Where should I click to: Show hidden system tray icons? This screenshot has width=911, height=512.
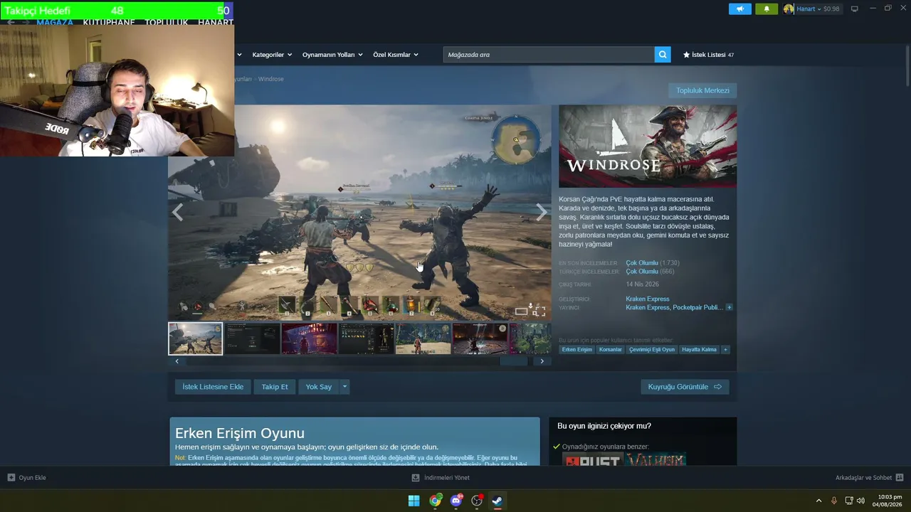point(818,501)
